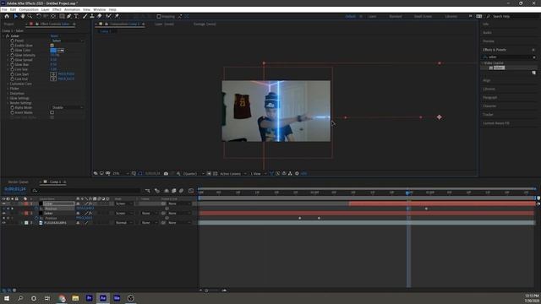
Task: Open blending mode dropdown of footage layer
Action: coord(124,223)
